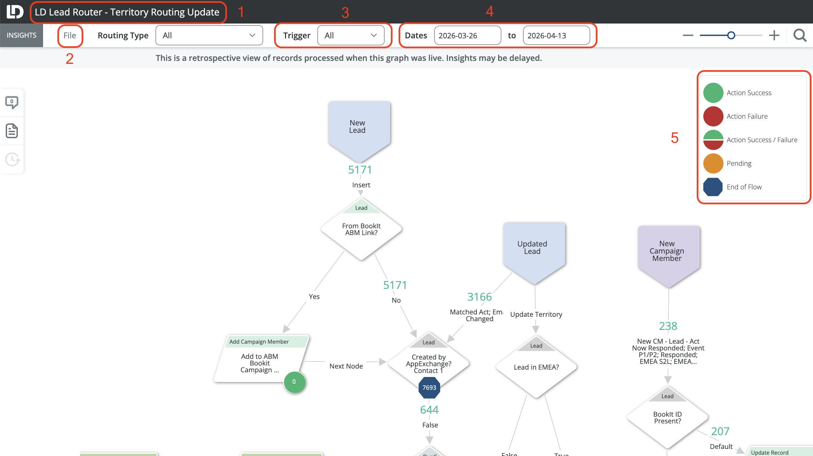Click the 7693 End of Flow badge

point(429,388)
